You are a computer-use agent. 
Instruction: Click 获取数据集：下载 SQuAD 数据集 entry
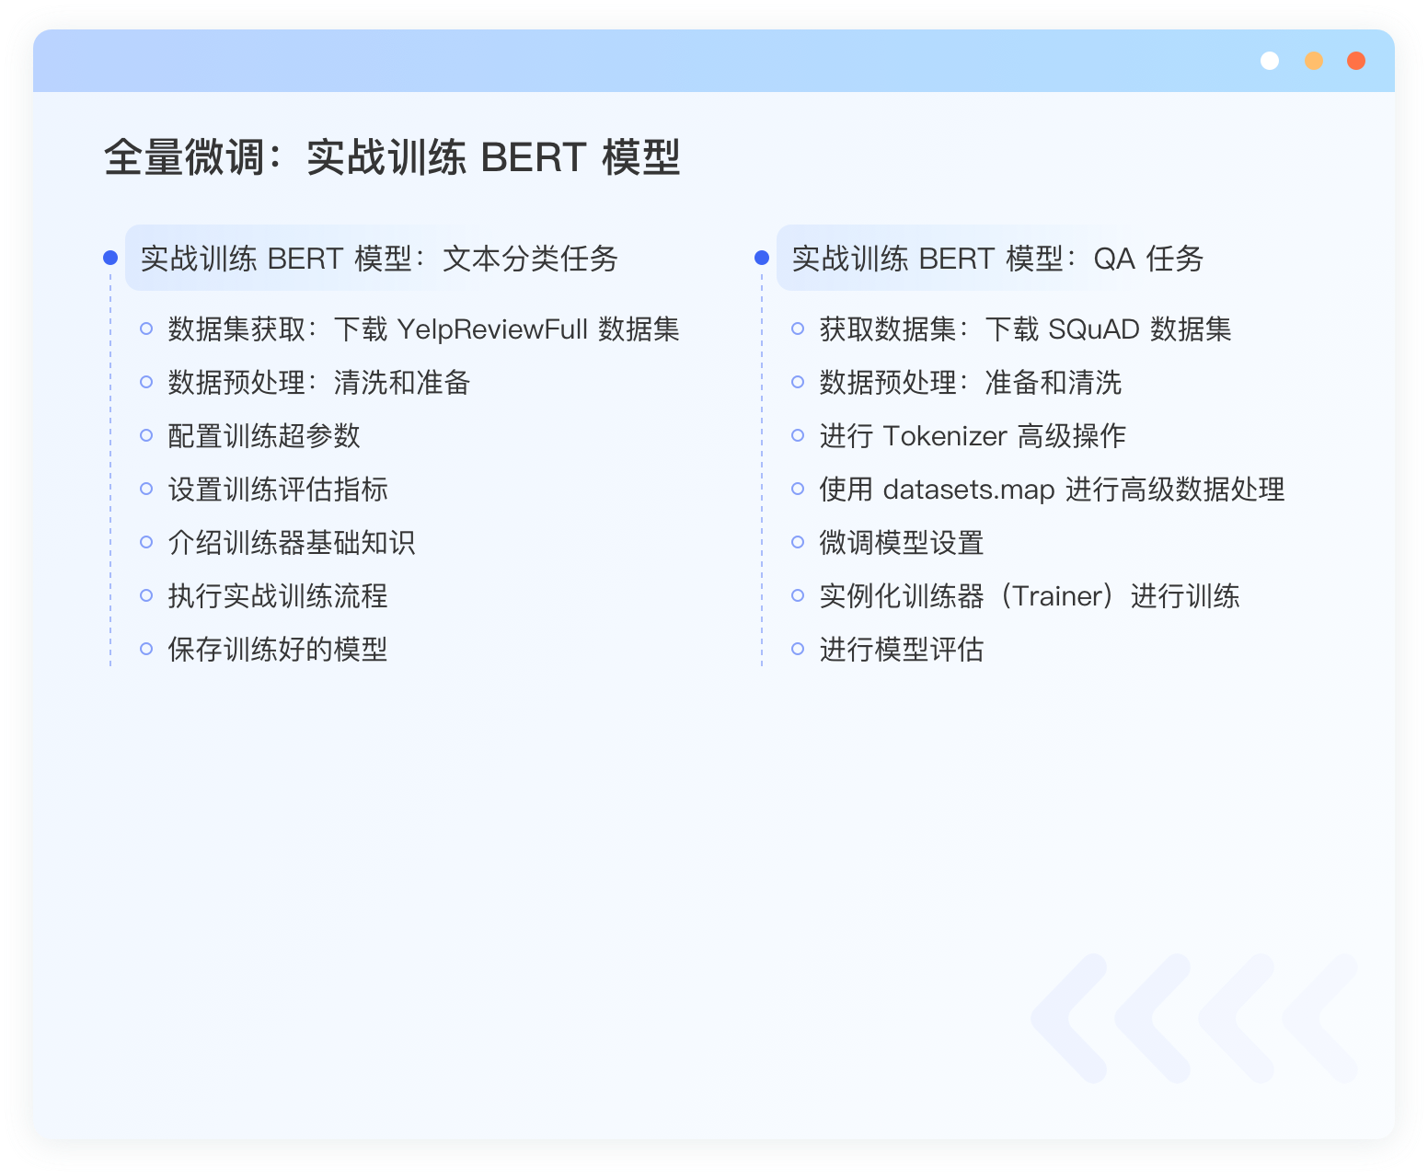click(1025, 329)
